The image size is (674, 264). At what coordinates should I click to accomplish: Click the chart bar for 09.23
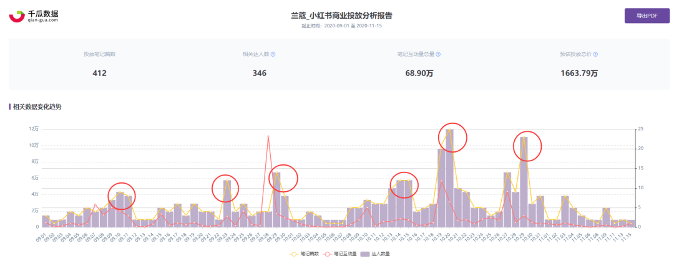point(227,203)
